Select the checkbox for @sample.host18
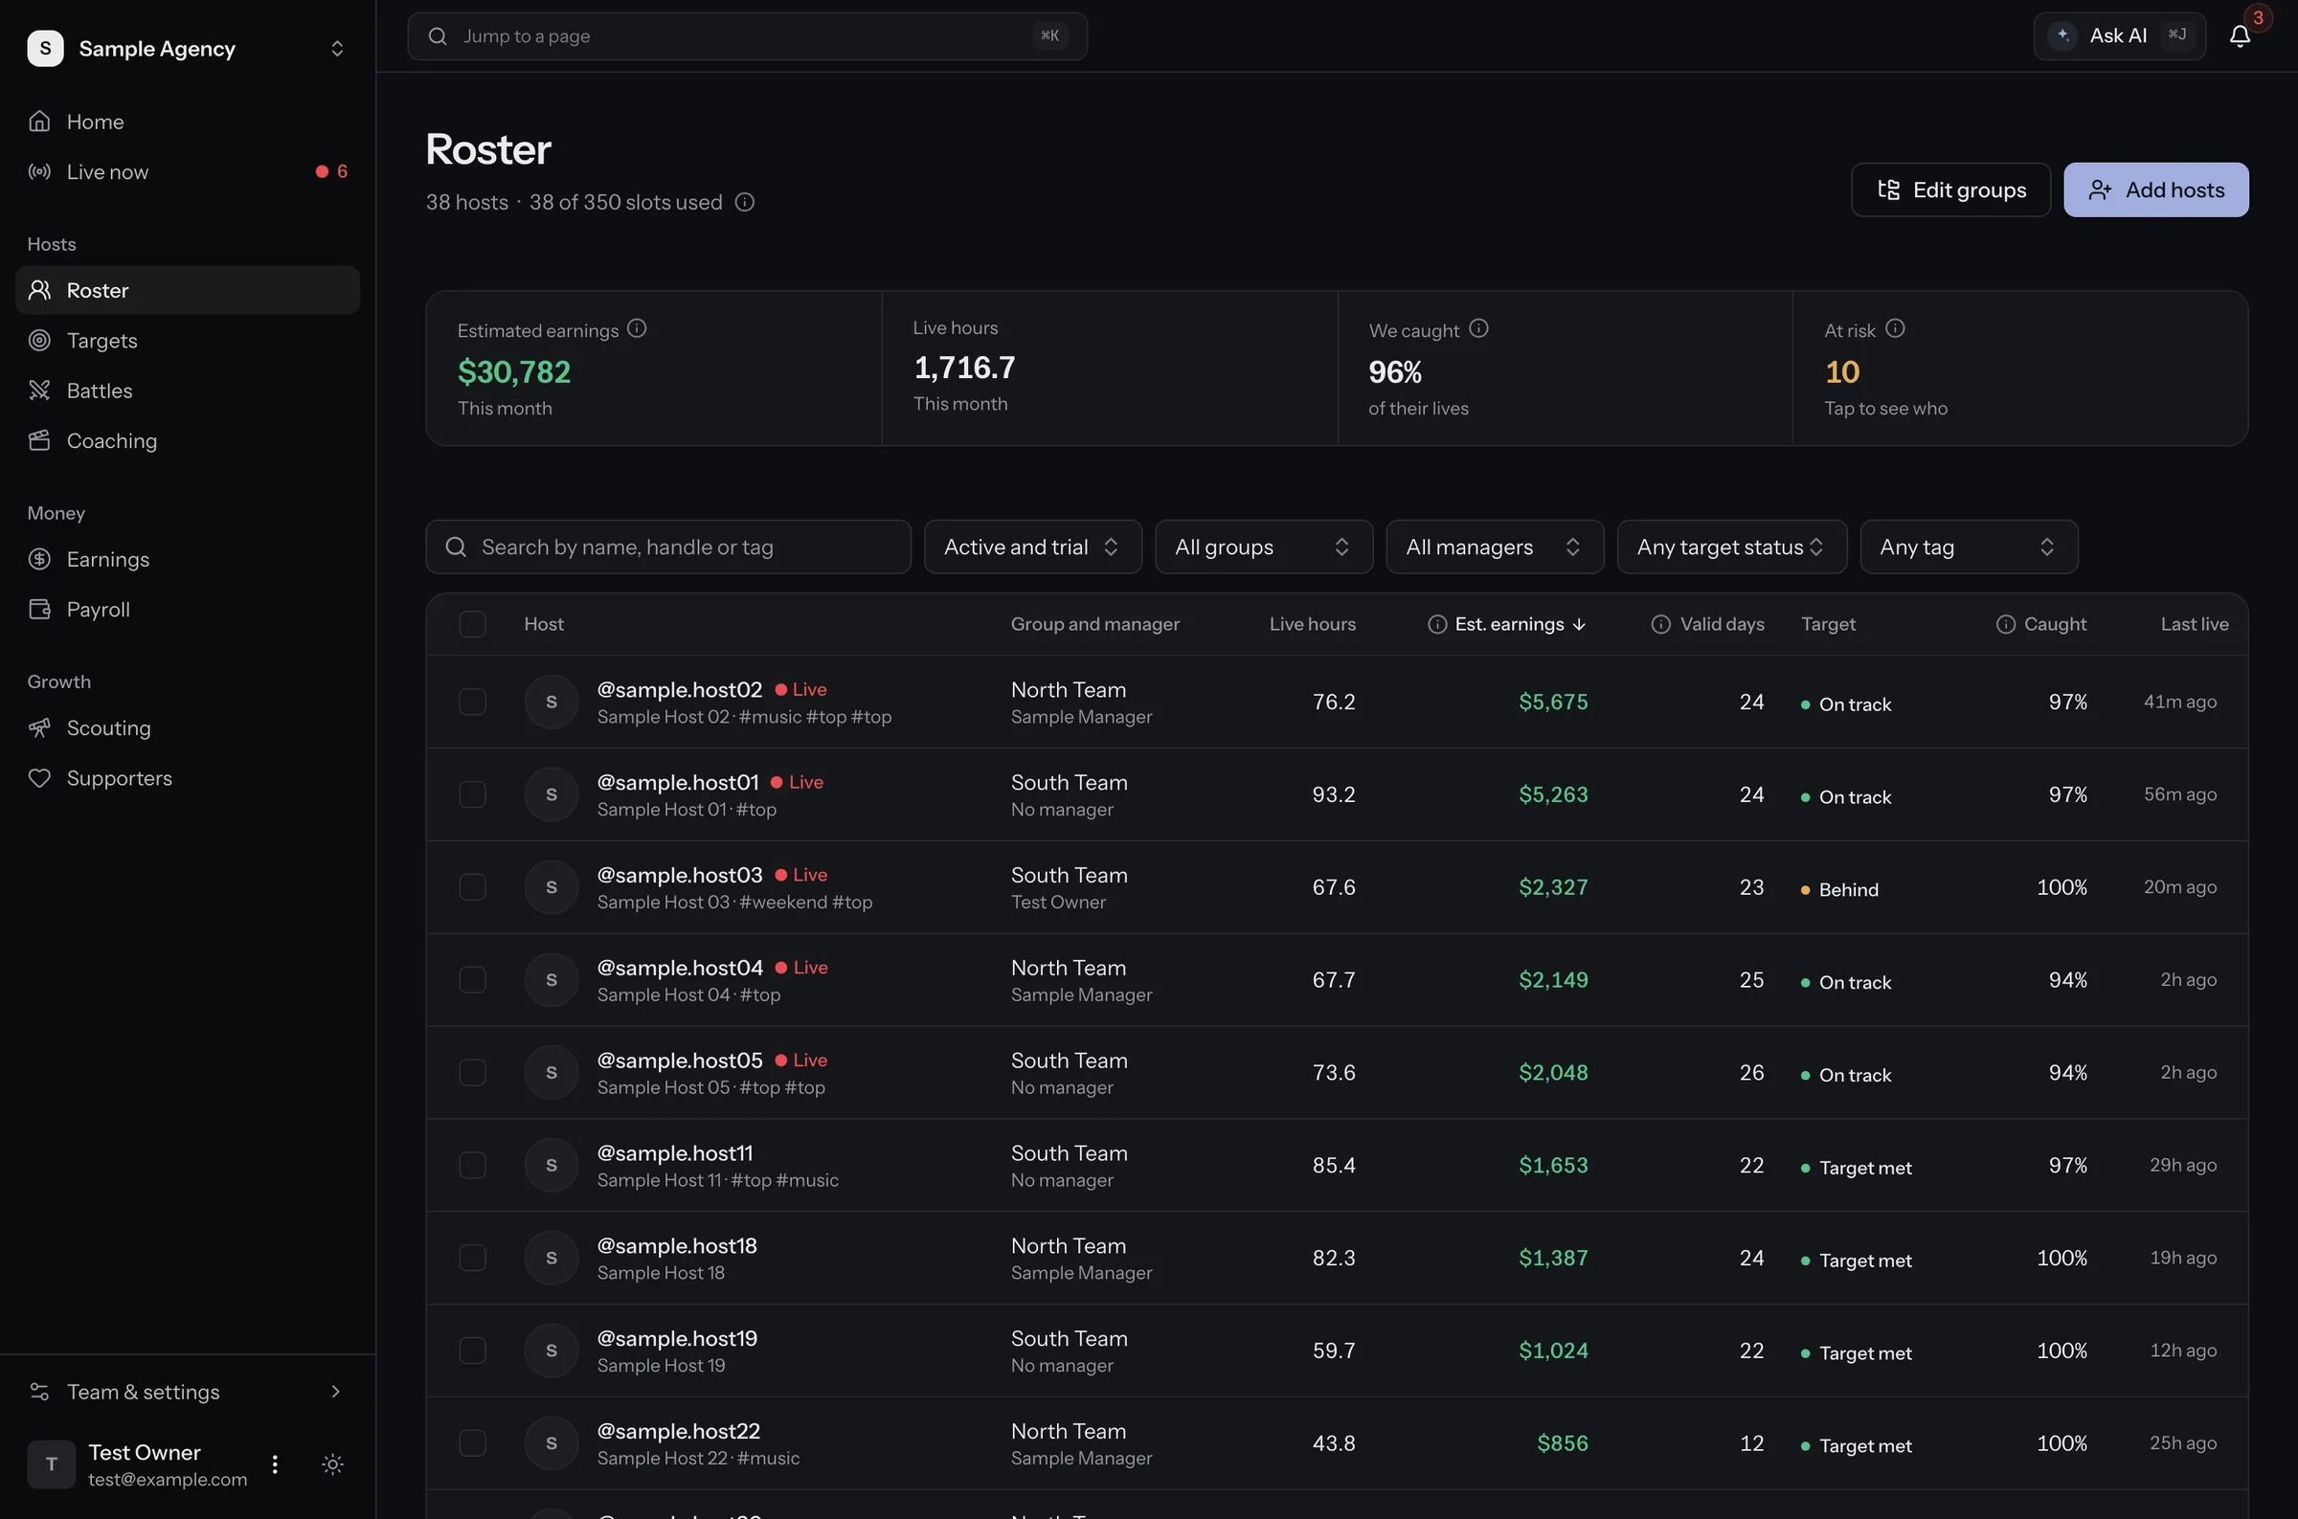Image resolution: width=2298 pixels, height=1519 pixels. coord(472,1258)
